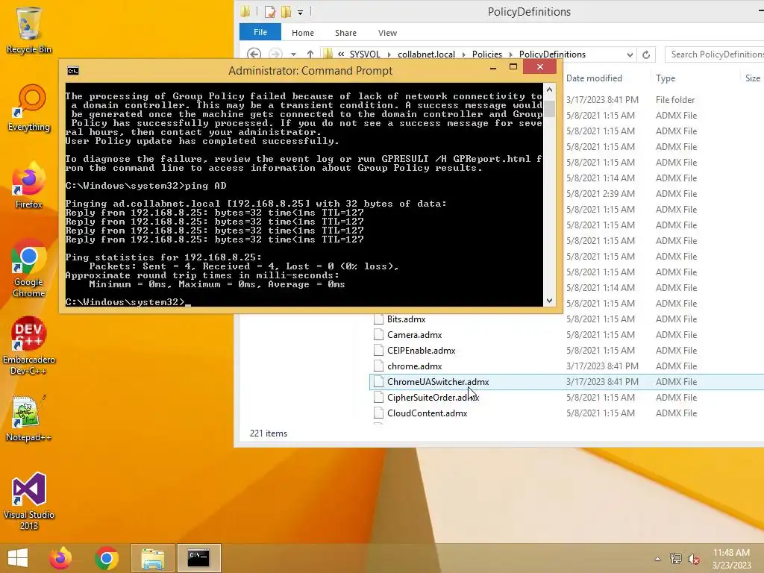Click Policies in the address path
The image size is (764, 573).
click(486, 54)
